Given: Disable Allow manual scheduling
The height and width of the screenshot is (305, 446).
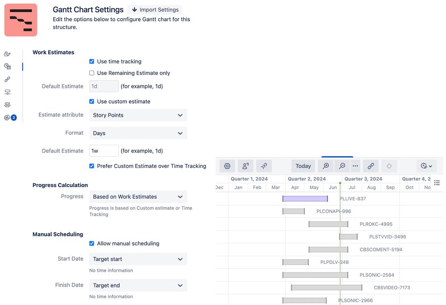Looking at the screenshot, I should tap(92, 243).
